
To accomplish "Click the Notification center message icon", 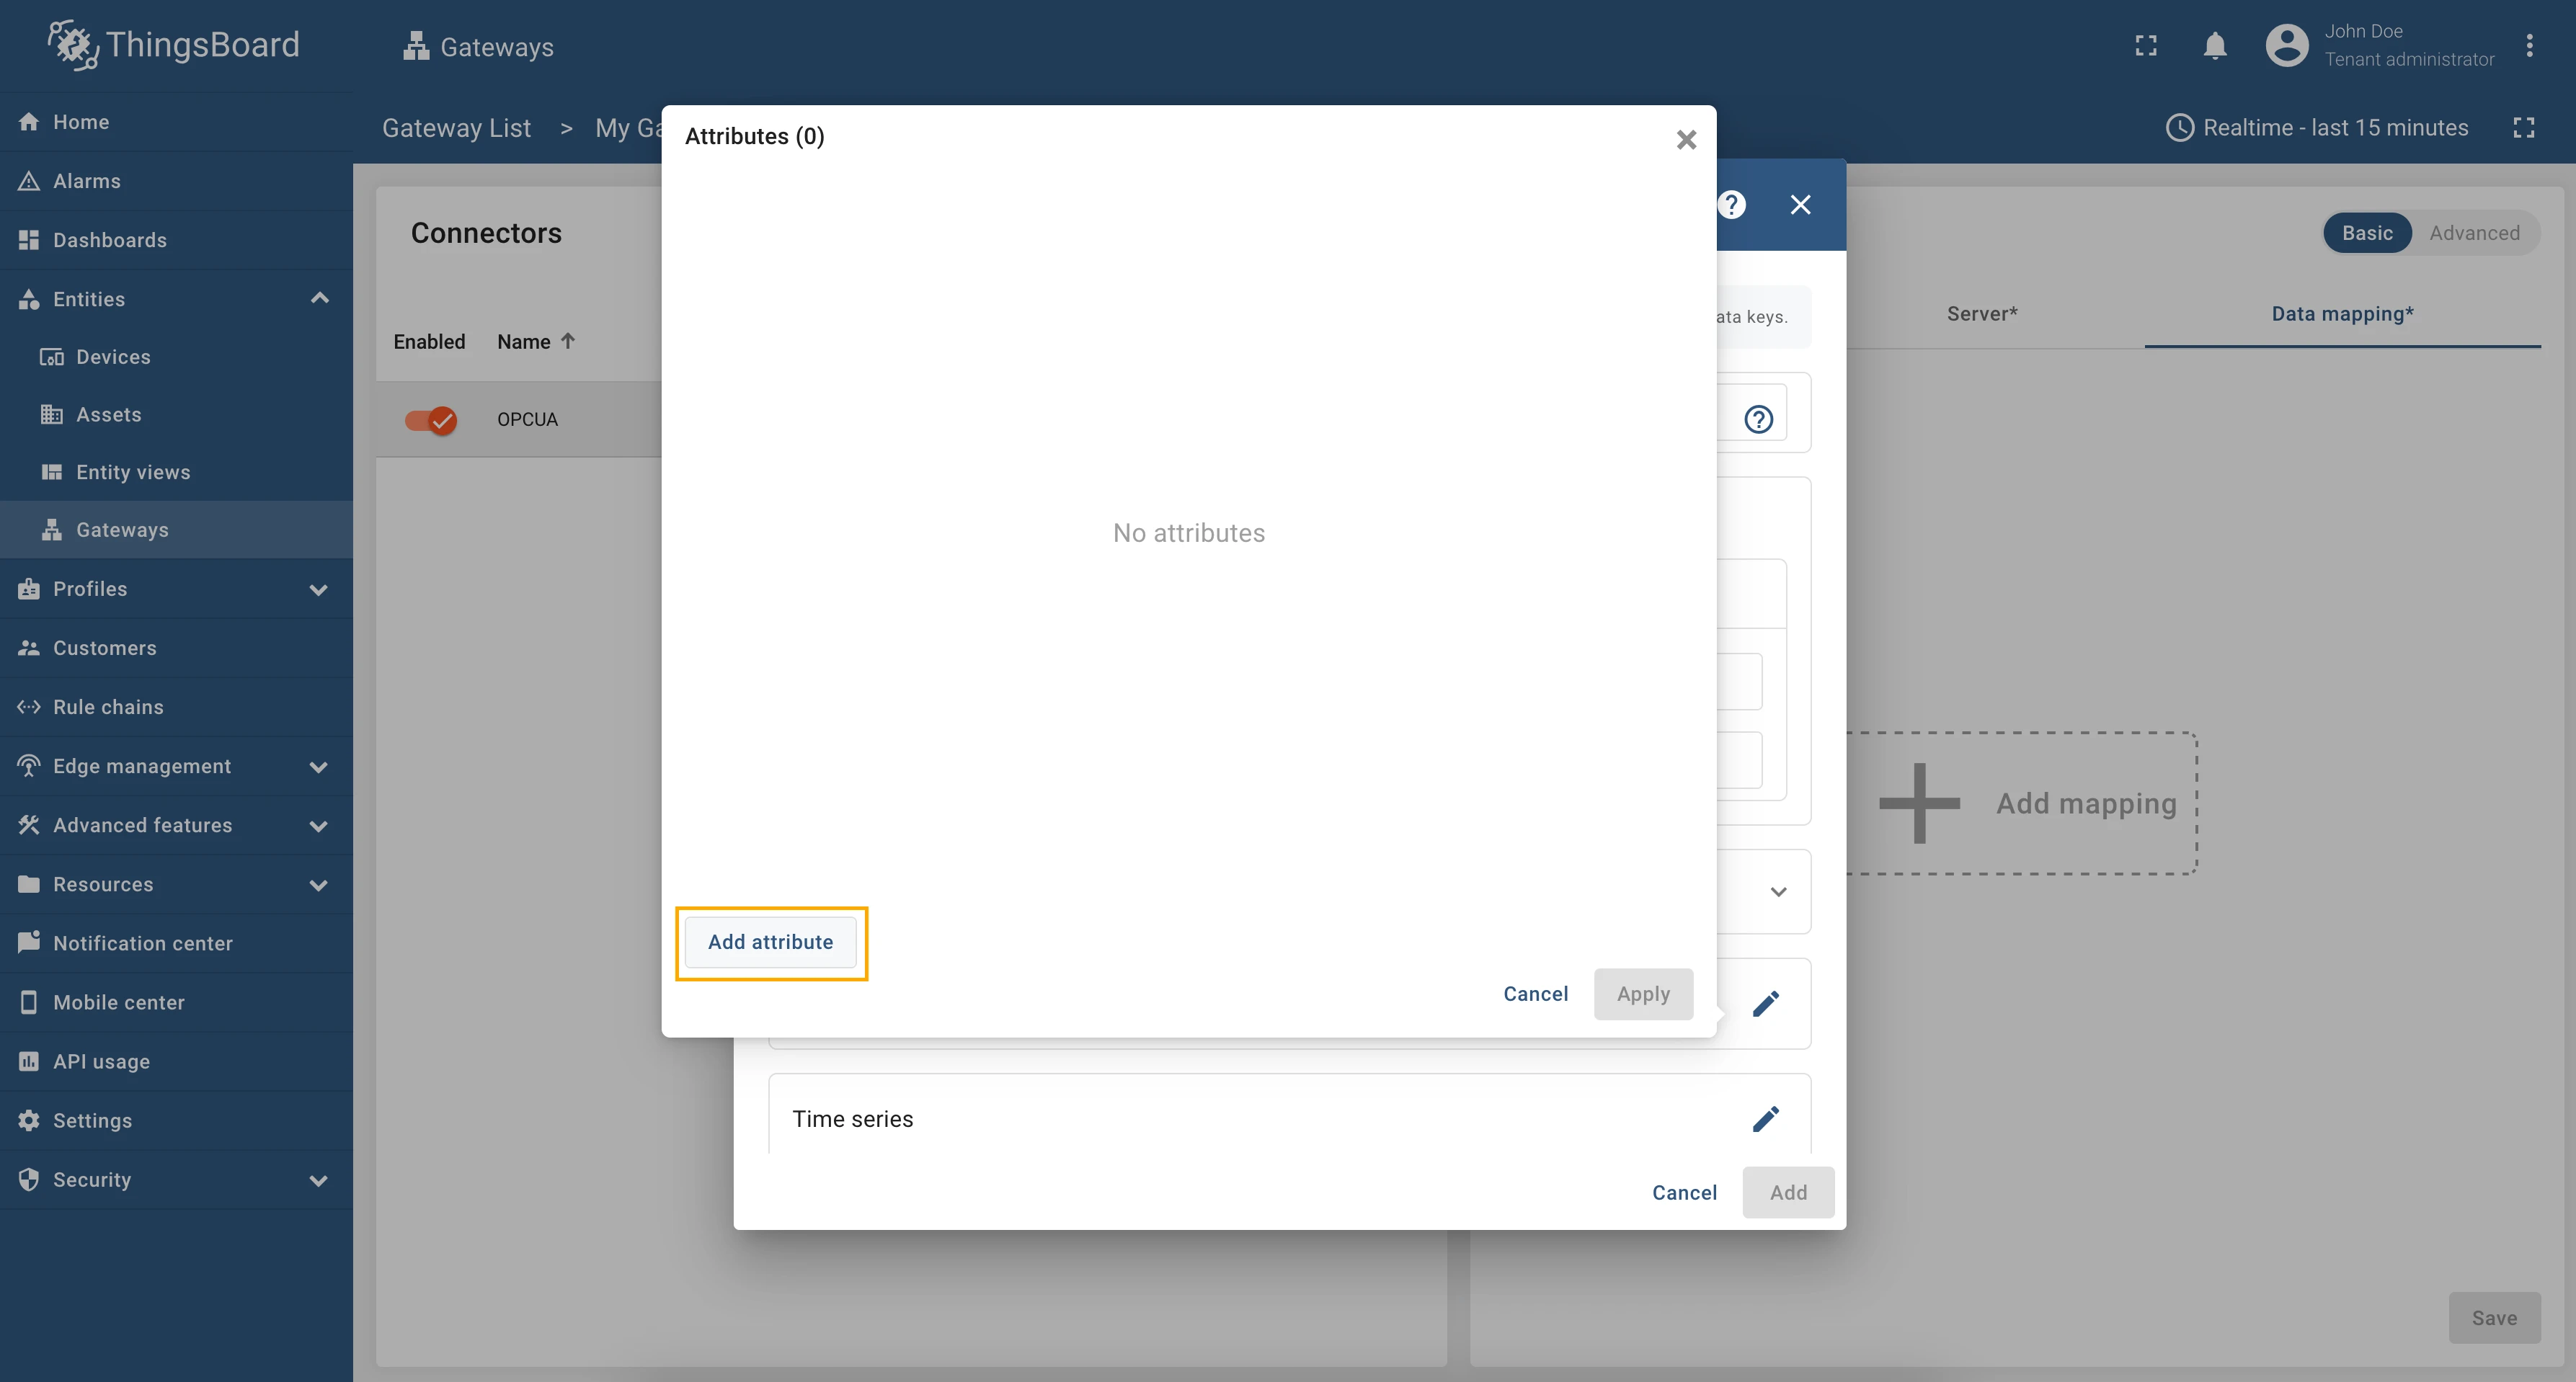I will [29, 942].
